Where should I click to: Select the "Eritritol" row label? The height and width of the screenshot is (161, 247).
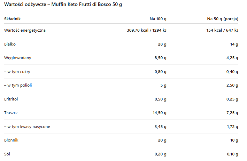11,99
